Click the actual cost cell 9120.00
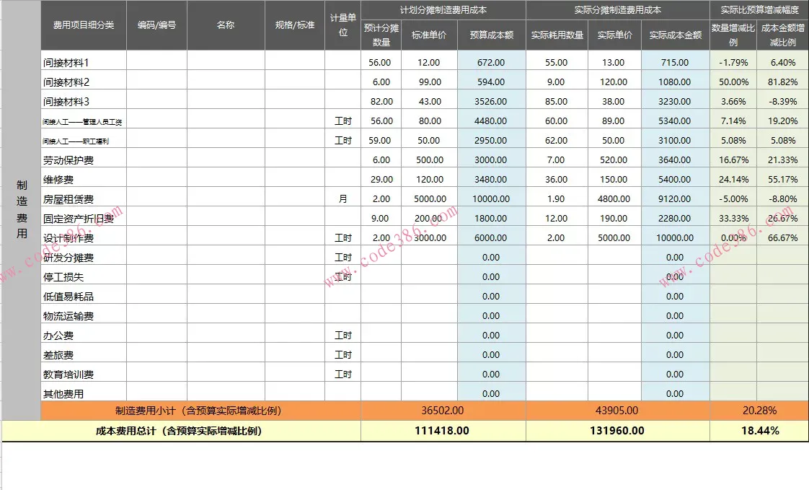809x490 pixels. coord(676,198)
